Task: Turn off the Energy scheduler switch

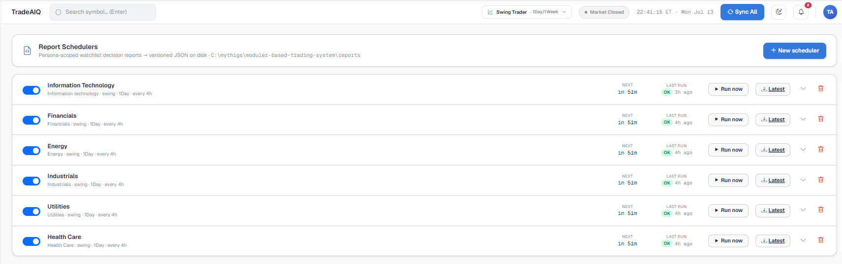Action: click(x=31, y=151)
